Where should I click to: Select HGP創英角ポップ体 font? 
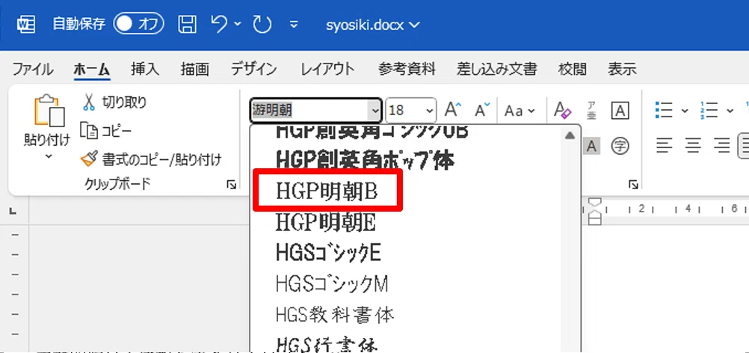365,161
